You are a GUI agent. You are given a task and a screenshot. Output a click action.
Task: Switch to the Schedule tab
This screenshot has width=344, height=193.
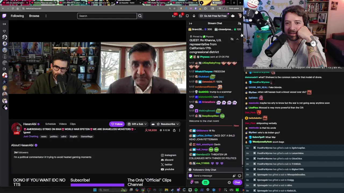(51, 124)
